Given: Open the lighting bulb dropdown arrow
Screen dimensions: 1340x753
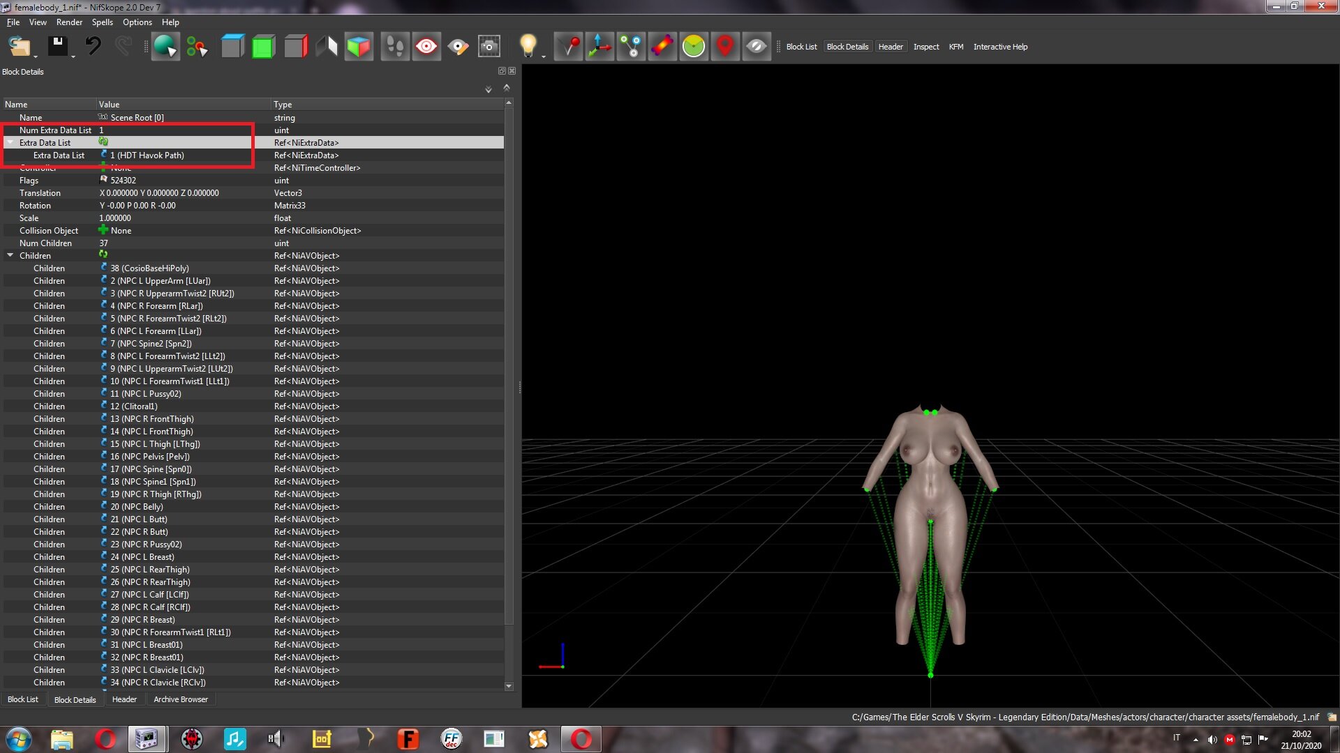Looking at the screenshot, I should [543, 56].
